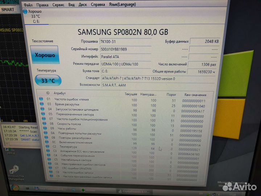This screenshot has height=196, width=261.
Task: Click the green cross Victoria taskbar button
Action: coord(89,190)
